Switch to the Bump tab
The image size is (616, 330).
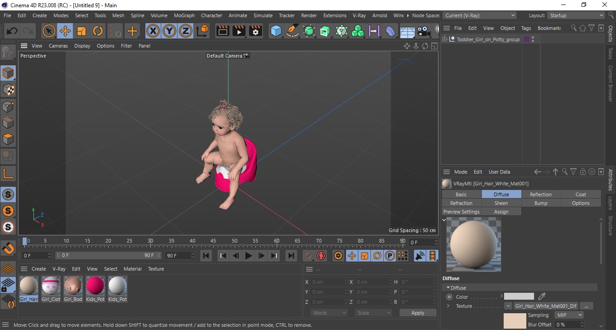click(541, 203)
